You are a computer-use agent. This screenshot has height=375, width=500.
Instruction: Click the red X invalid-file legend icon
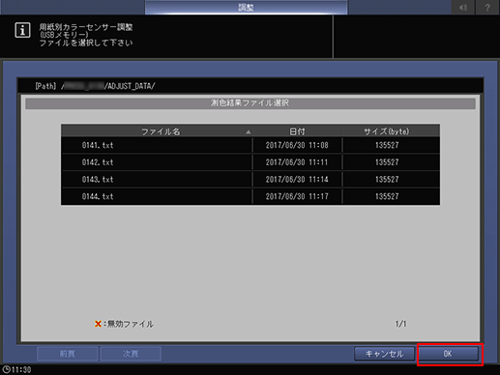tap(98, 324)
